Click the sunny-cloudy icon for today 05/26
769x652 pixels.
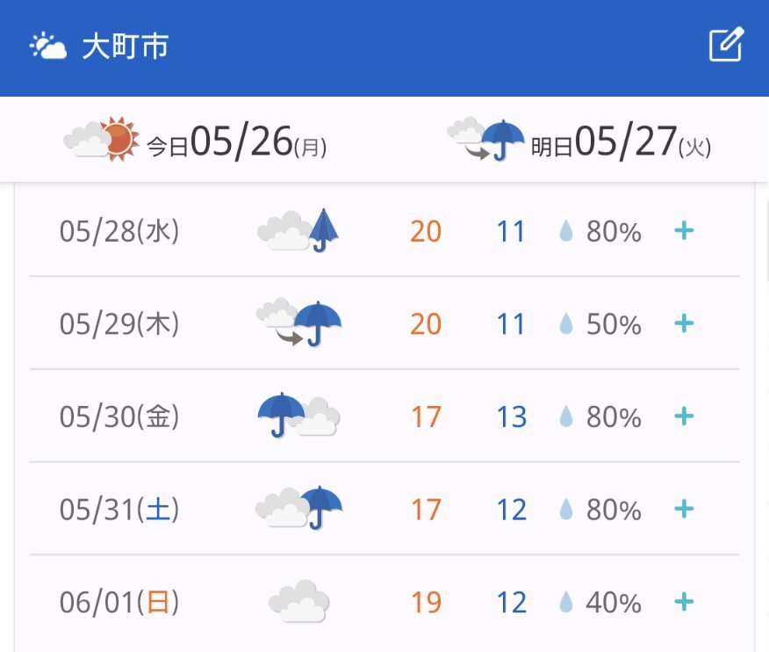coord(101,139)
